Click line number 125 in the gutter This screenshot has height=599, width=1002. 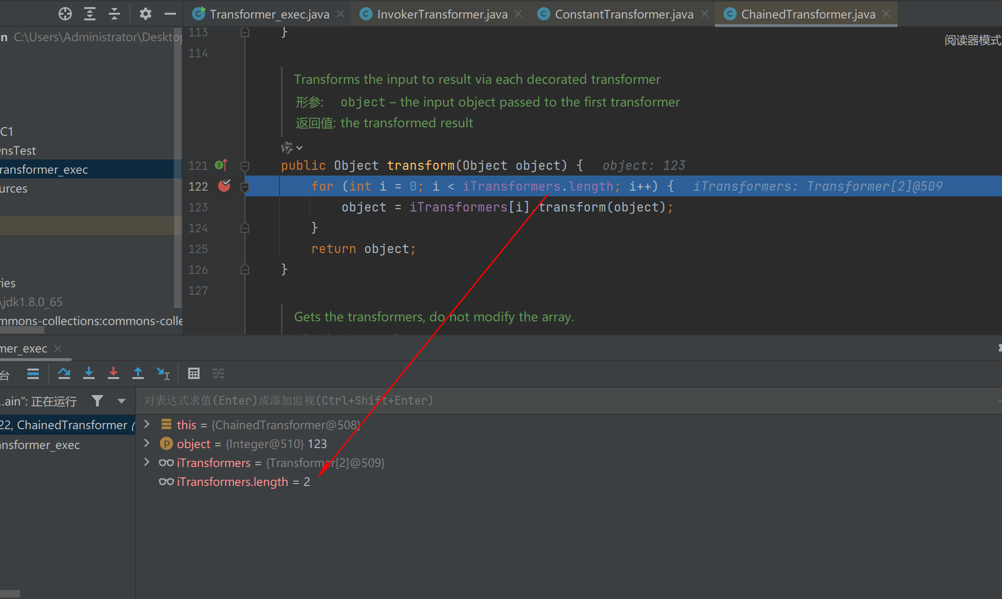(x=198, y=249)
